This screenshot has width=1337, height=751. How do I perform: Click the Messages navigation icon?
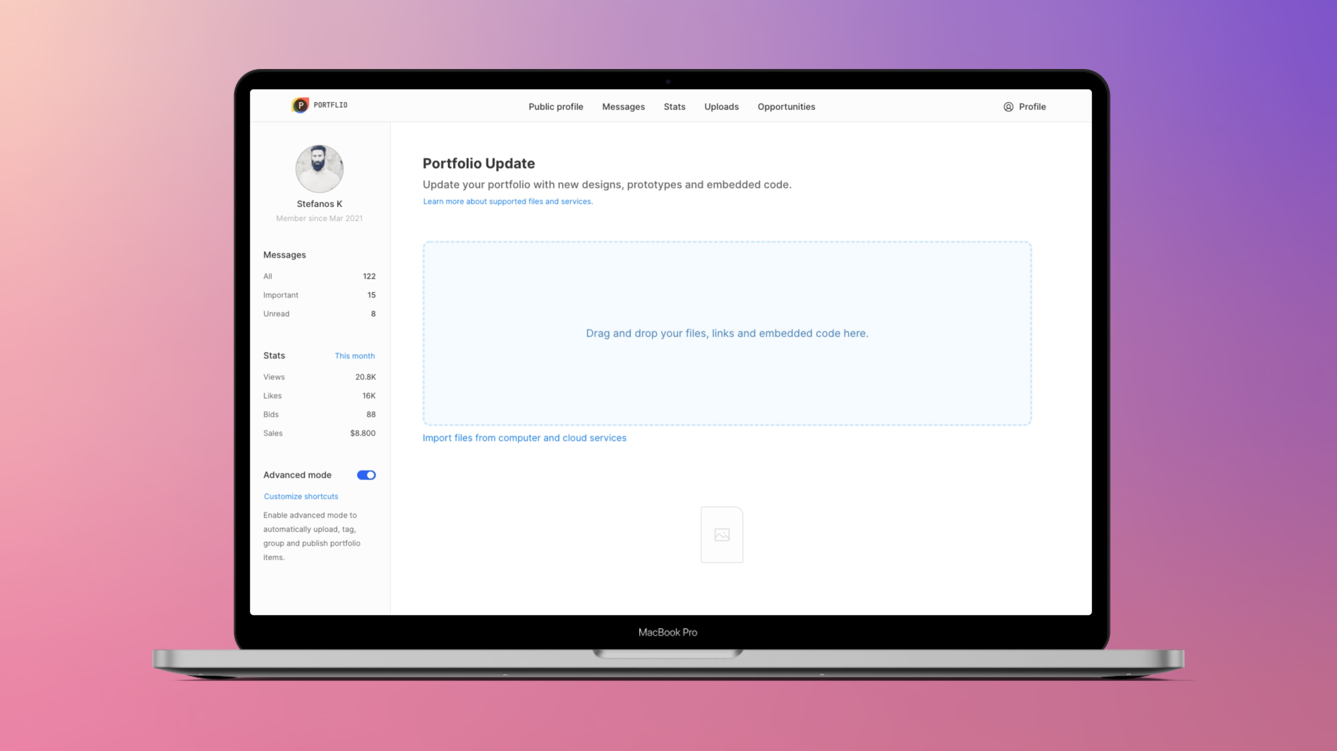623,106
